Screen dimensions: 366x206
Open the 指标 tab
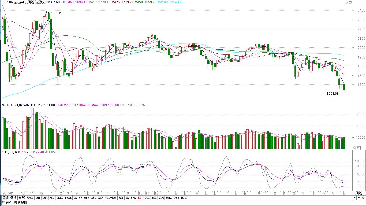pyautogui.click(x=5, y=198)
